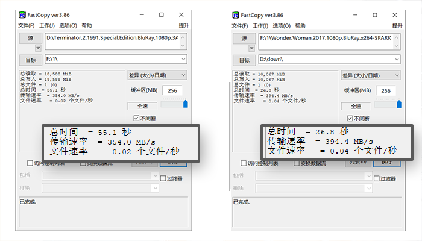Click 执行 button in right window
Viewport: 422px width, 241px height.
click(387, 163)
